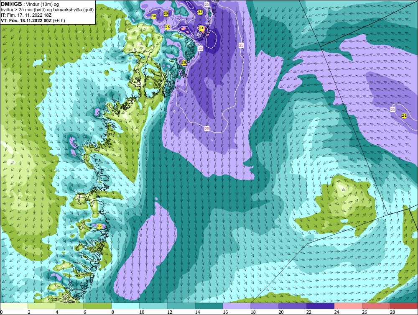
Task: Select the legend scale value "12"
Action: click(x=170, y=312)
